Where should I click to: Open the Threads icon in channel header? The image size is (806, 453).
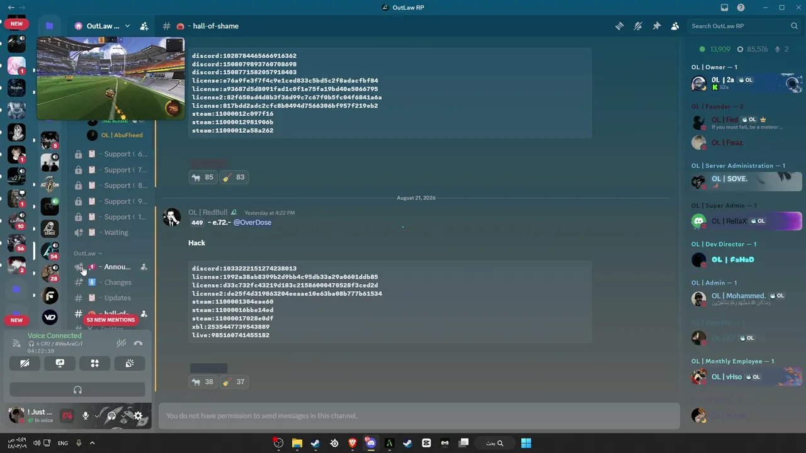coord(620,26)
